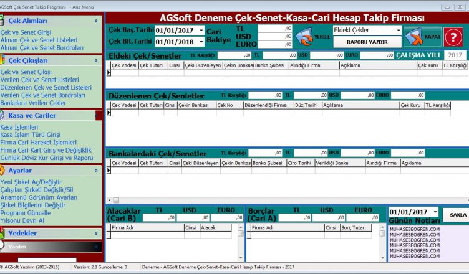Collapse the Çek Çıkışları section
The width and height of the screenshot is (469, 274).
96,60
